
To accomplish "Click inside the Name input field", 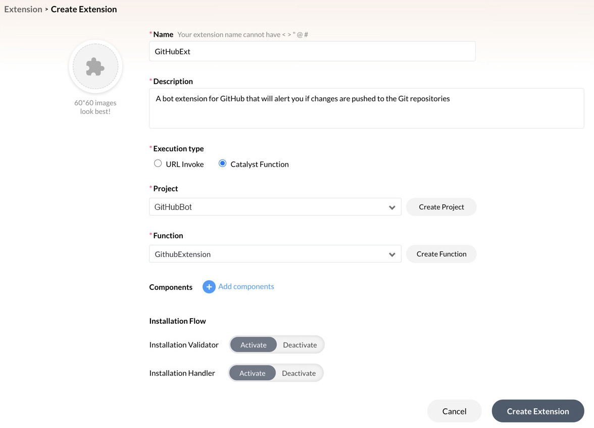I will (x=312, y=51).
